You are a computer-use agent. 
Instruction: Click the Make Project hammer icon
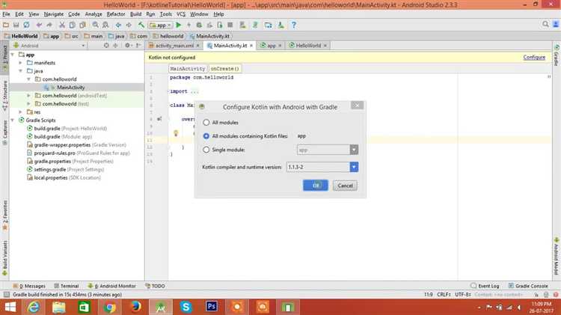click(x=141, y=25)
